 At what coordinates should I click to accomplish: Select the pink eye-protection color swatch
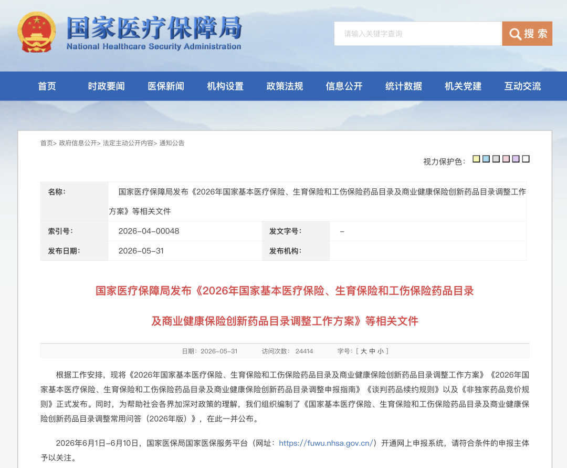coord(506,159)
